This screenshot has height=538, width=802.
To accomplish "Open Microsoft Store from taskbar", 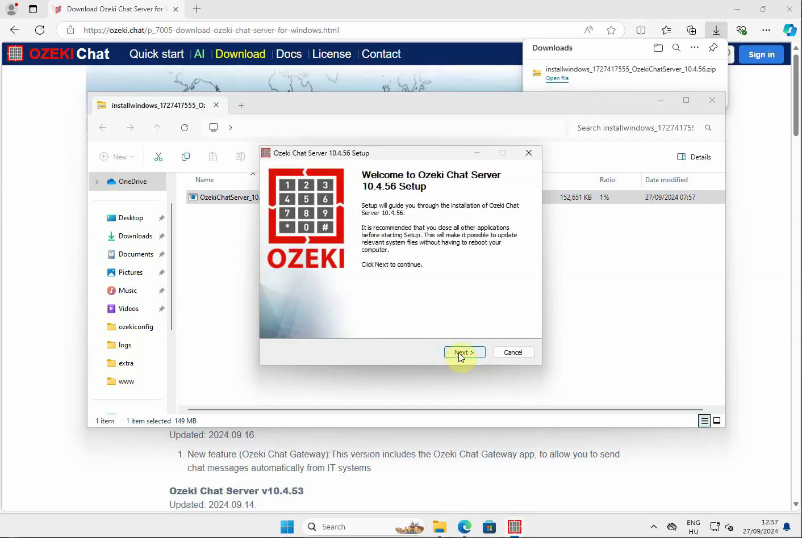I will (x=489, y=527).
